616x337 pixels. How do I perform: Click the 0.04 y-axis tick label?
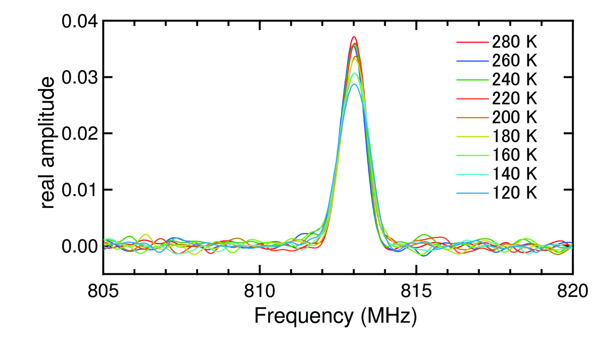pyautogui.click(x=80, y=22)
